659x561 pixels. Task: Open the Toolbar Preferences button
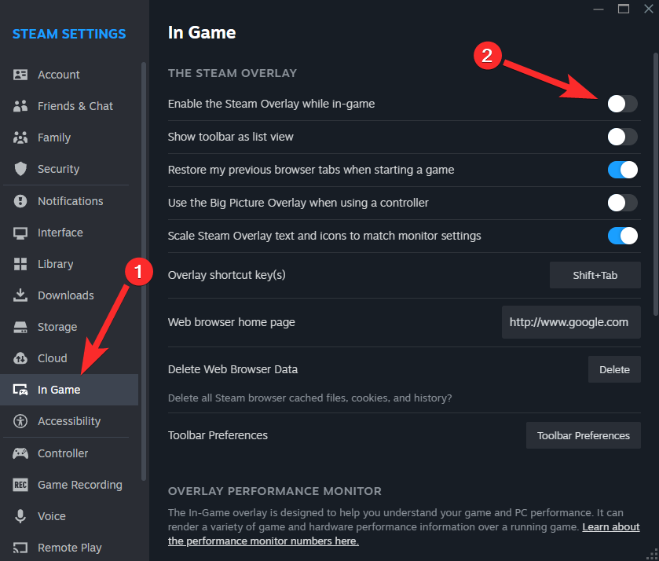(583, 435)
